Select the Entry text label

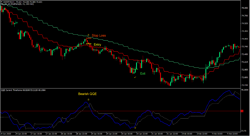click(x=97, y=45)
